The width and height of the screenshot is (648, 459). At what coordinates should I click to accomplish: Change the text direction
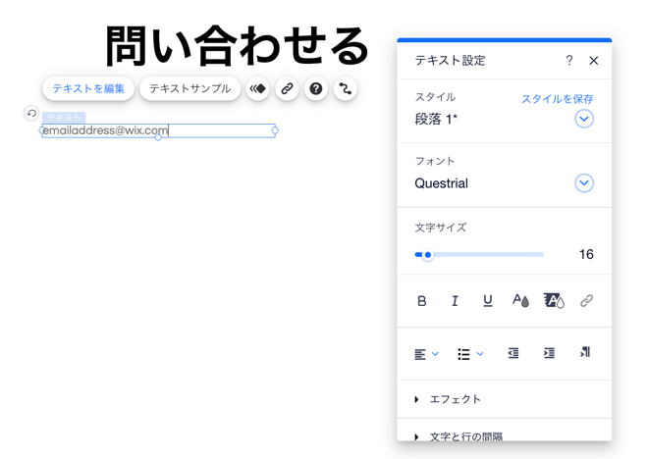click(x=585, y=353)
